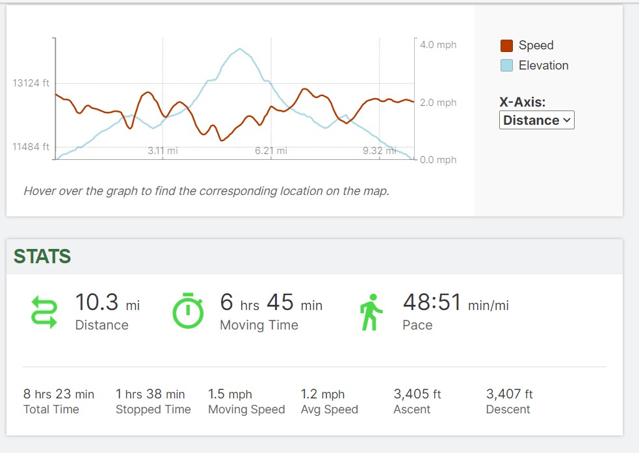This screenshot has width=639, height=453.
Task: Click the STATS section heading
Action: point(42,257)
